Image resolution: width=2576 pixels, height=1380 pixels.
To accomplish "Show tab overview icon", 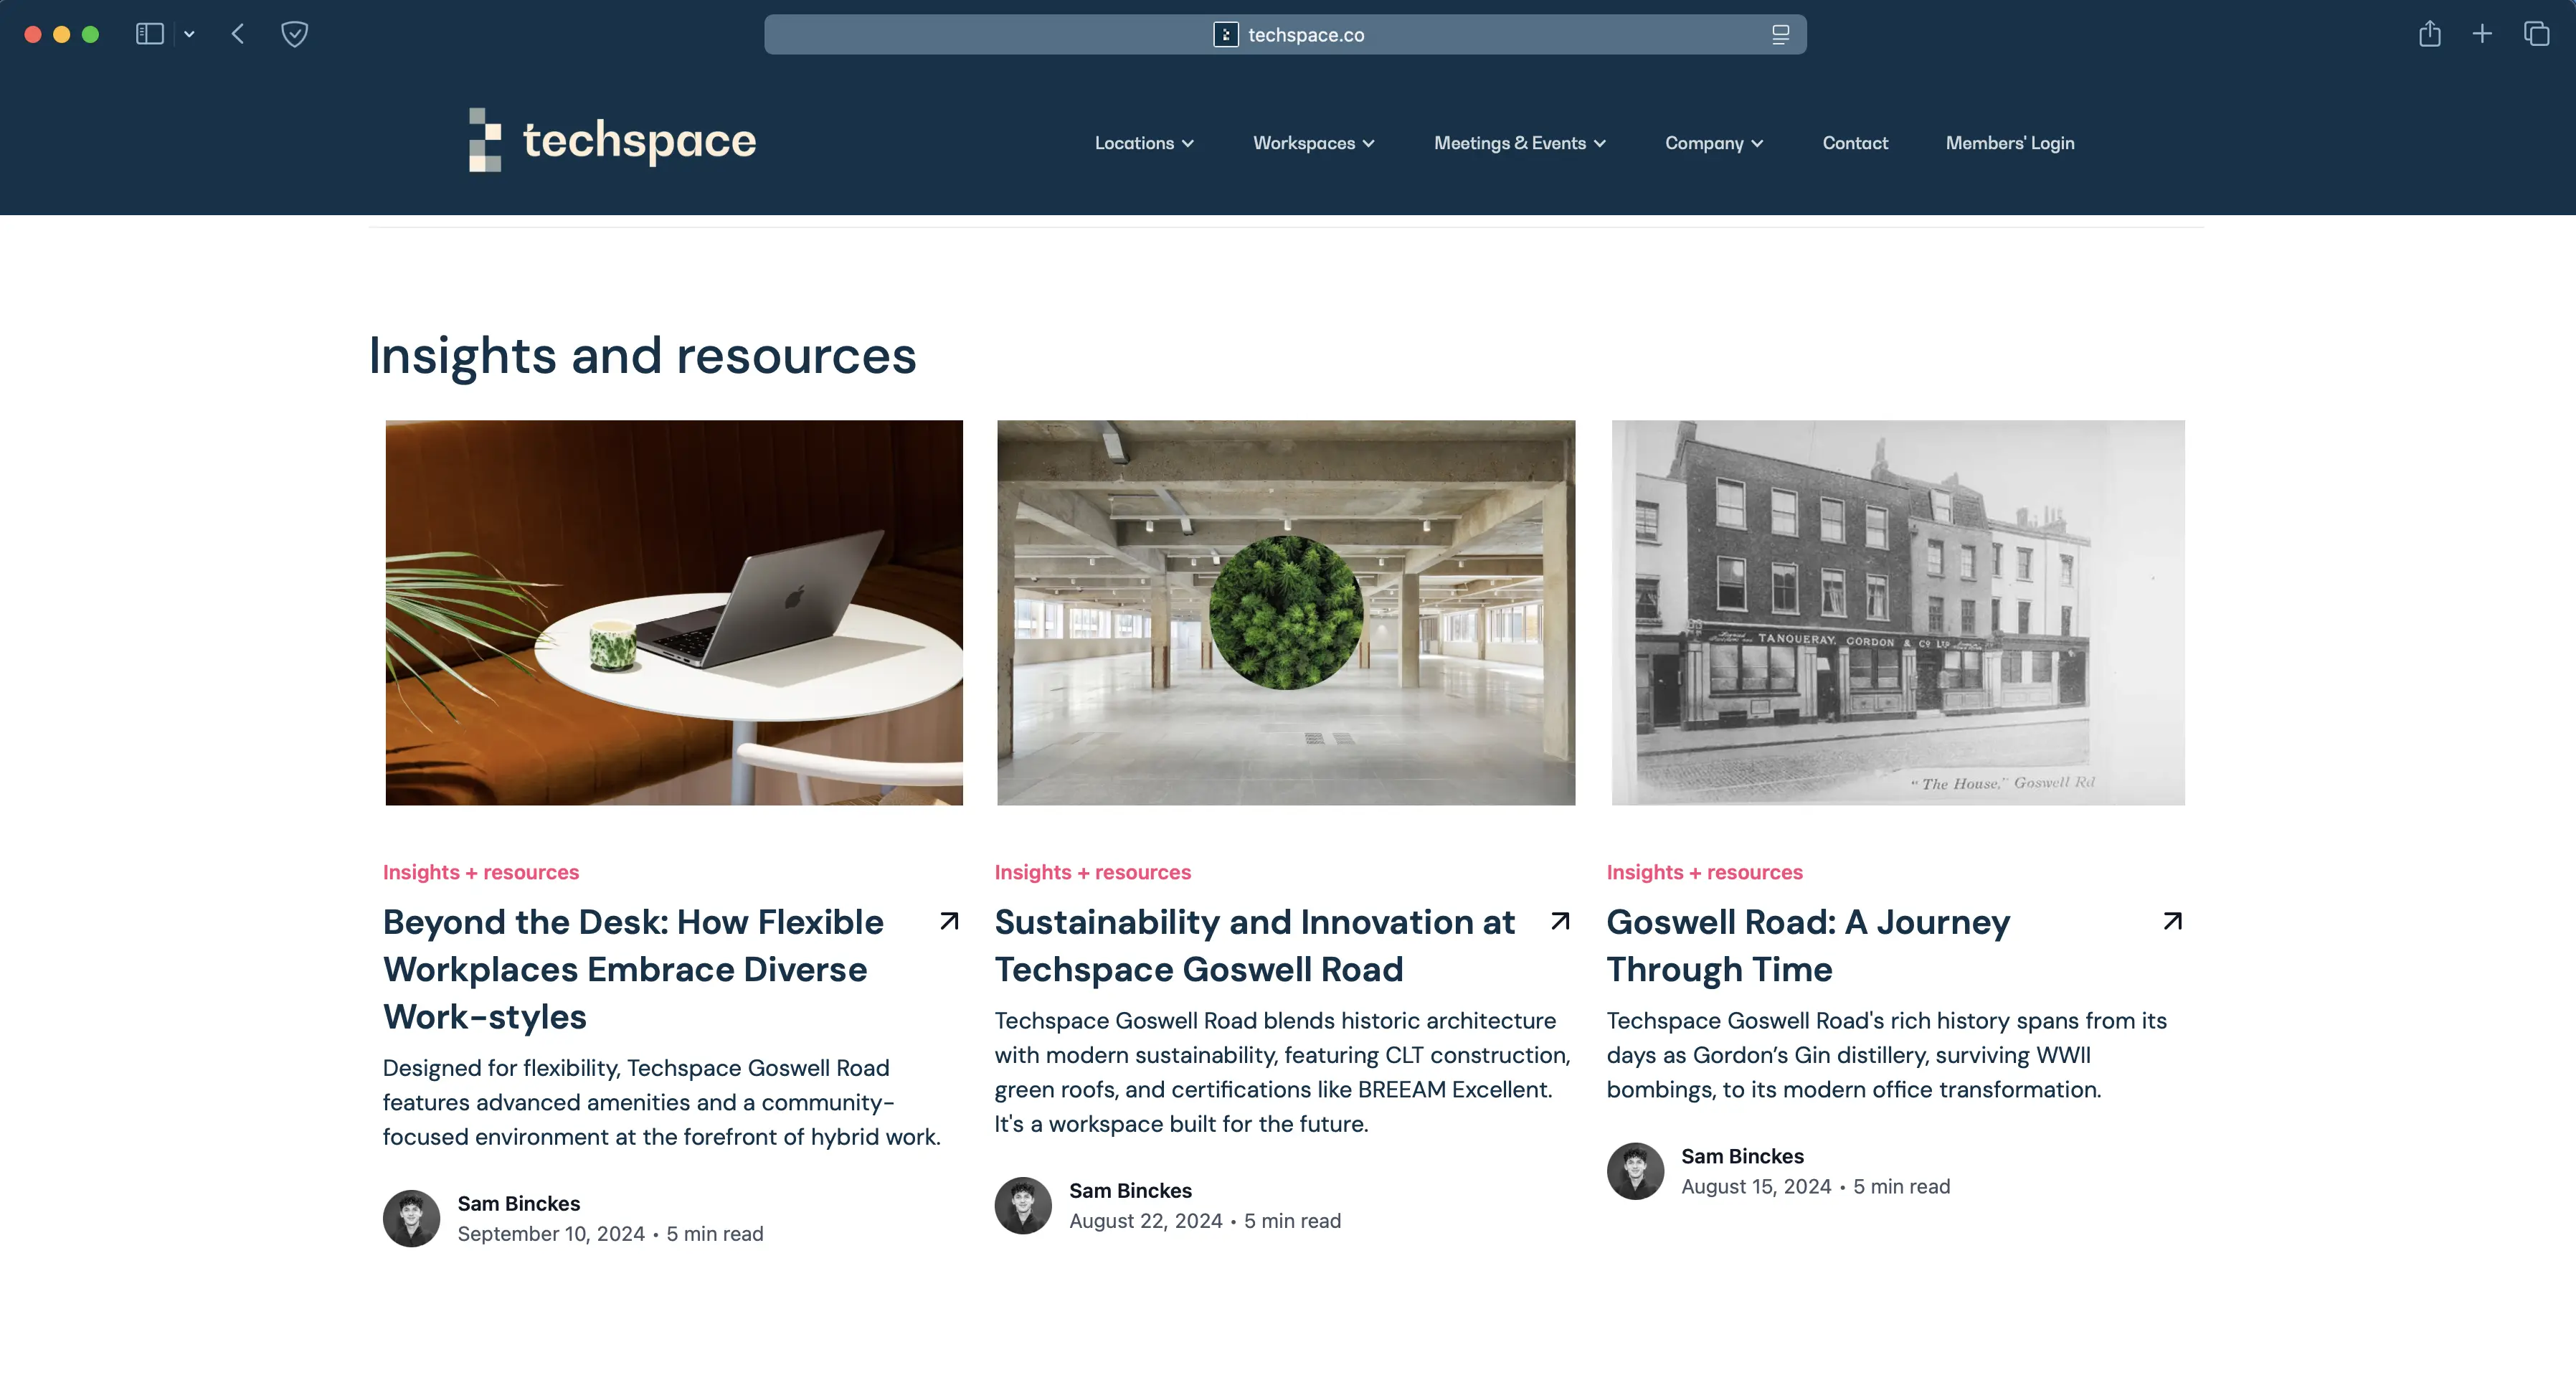I will tap(2536, 34).
